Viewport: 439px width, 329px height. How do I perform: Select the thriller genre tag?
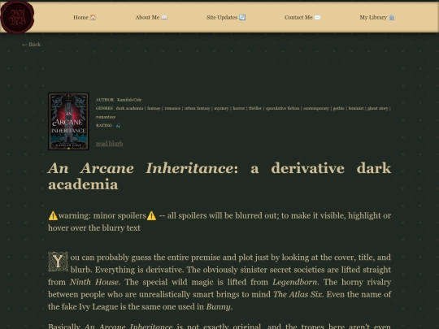255,108
